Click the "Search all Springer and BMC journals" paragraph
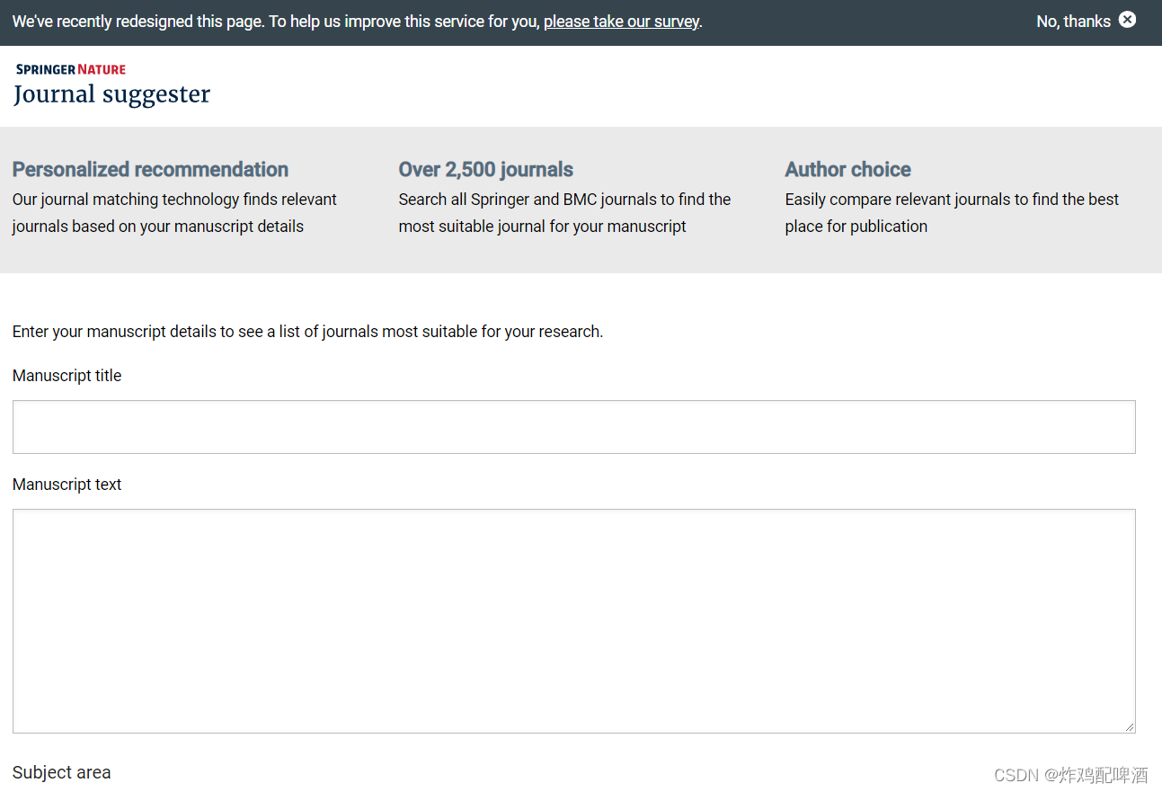 (x=564, y=213)
